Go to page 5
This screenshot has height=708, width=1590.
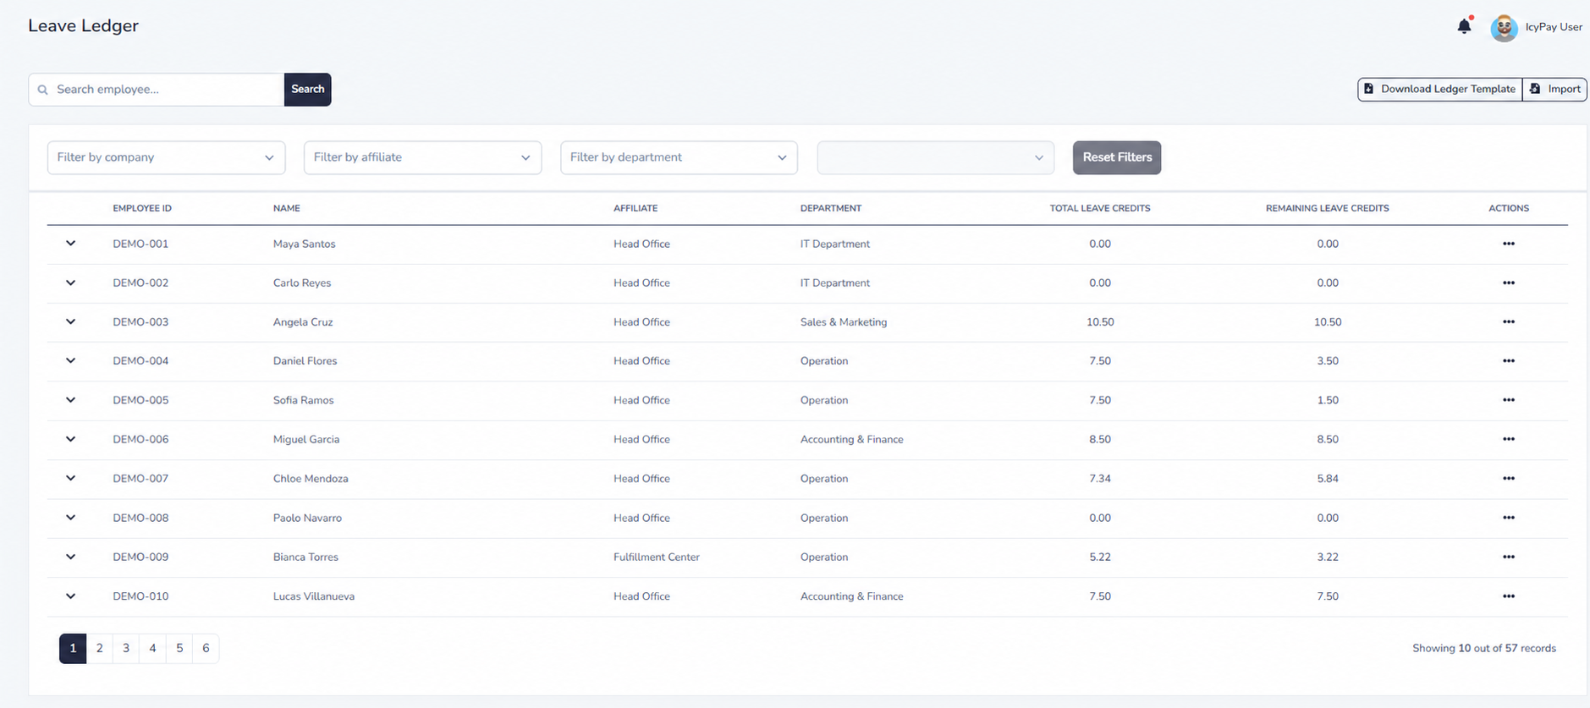tap(179, 648)
